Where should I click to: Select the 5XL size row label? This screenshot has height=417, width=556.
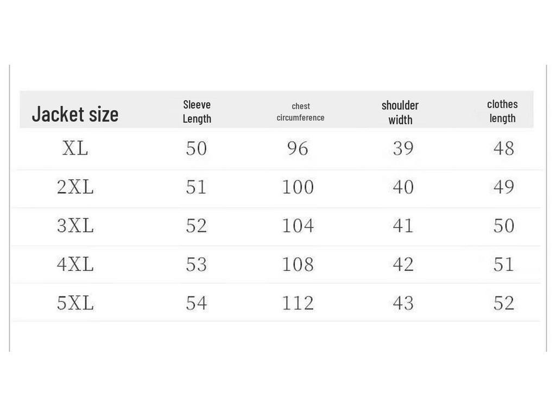(x=75, y=303)
